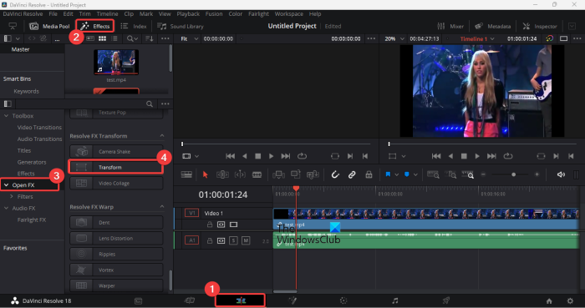The width and height of the screenshot is (585, 308).
Task: Toggle timeline snapping magnet
Action: [x=335, y=174]
